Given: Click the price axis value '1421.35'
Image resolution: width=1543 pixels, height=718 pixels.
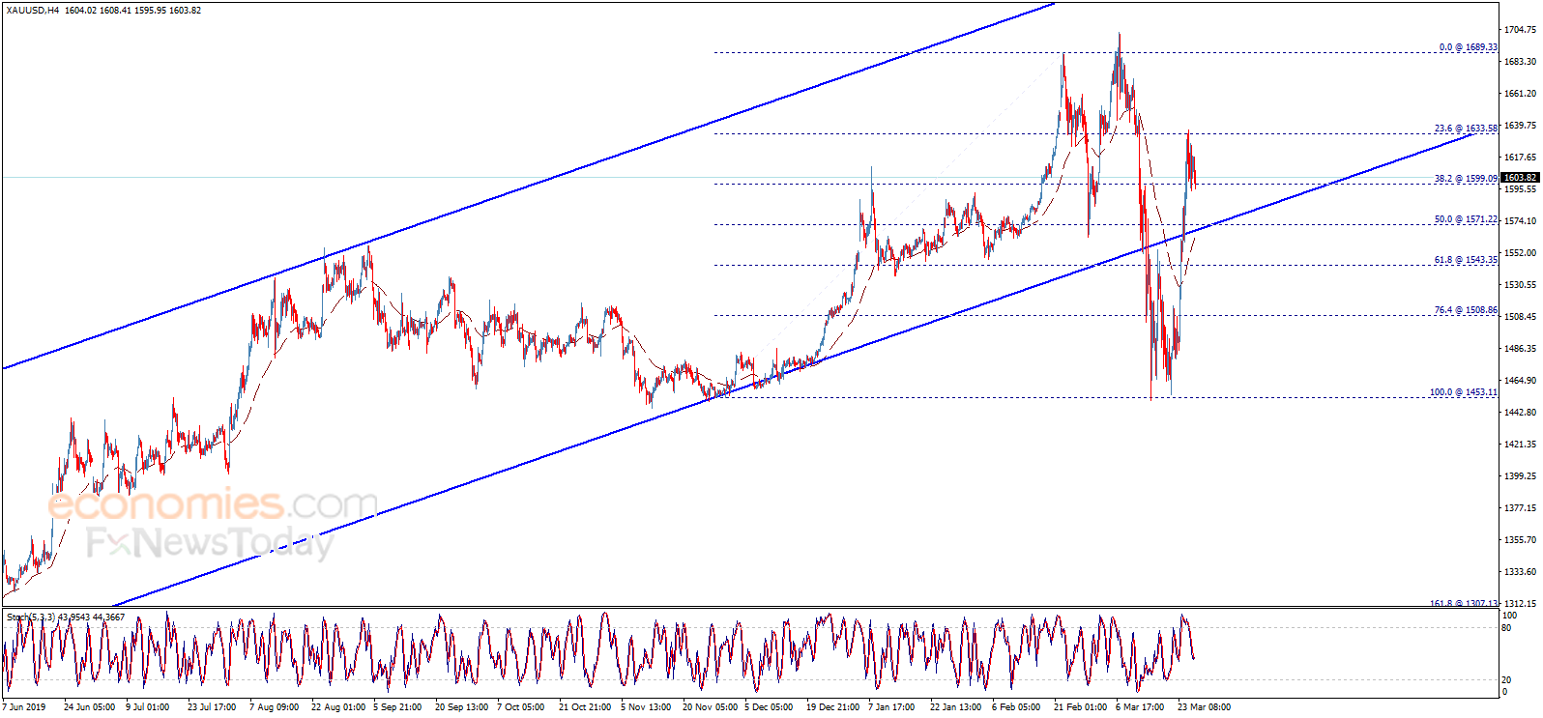Looking at the screenshot, I should (1520, 445).
